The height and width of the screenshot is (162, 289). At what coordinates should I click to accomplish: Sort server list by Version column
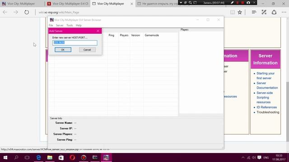(x=135, y=35)
